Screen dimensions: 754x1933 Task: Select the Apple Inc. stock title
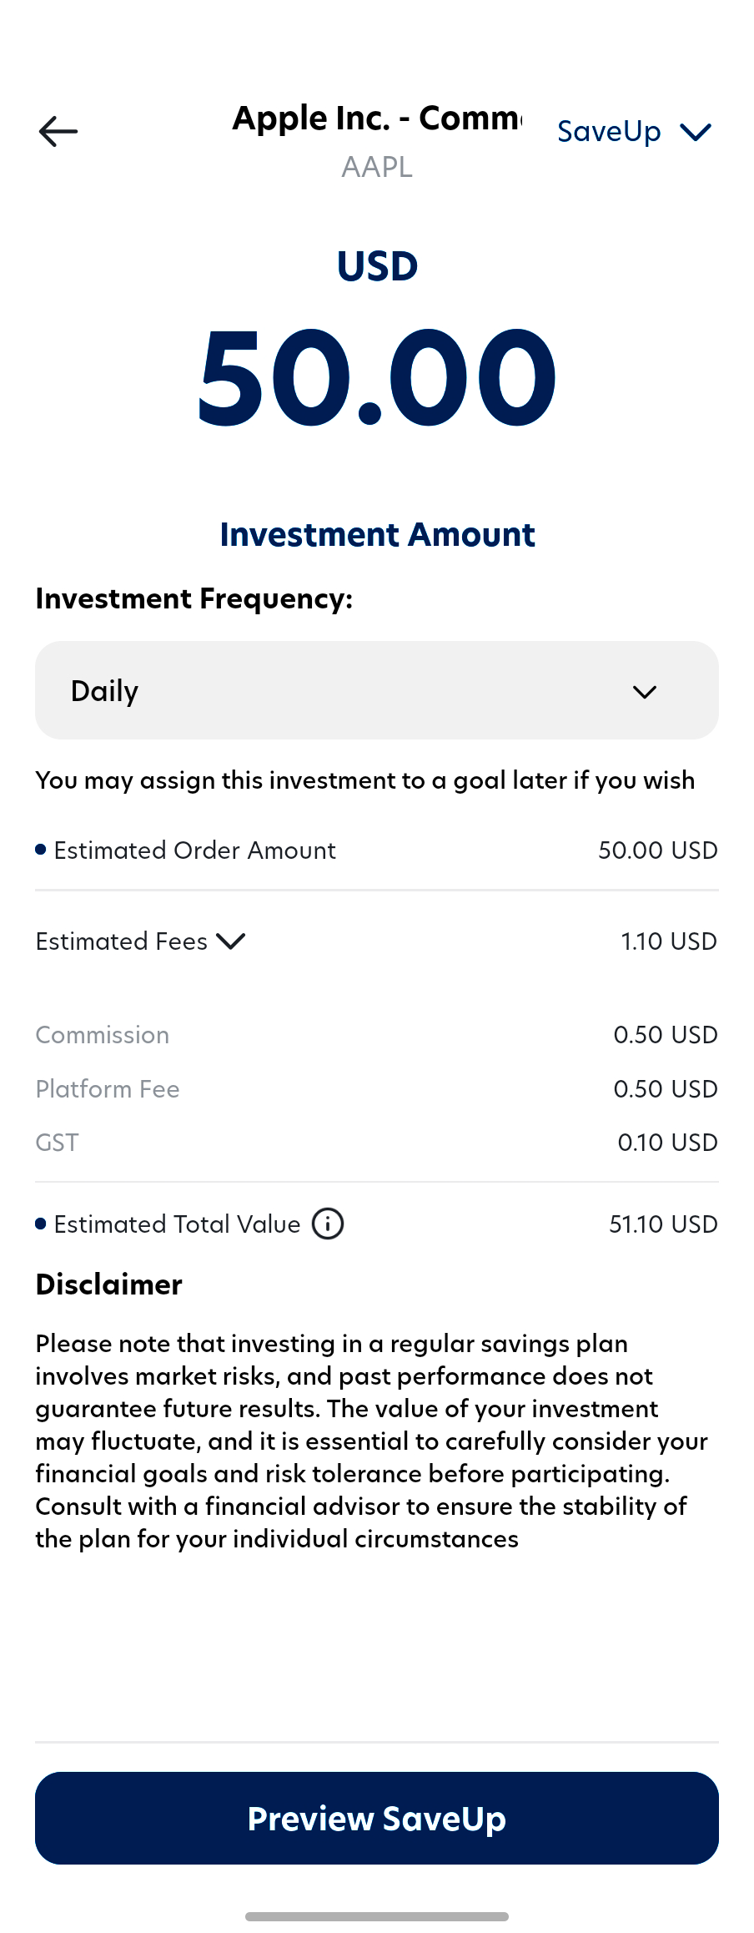tap(377, 119)
